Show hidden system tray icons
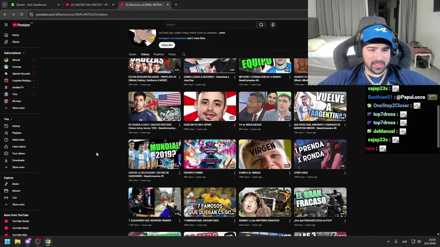 [388, 242]
